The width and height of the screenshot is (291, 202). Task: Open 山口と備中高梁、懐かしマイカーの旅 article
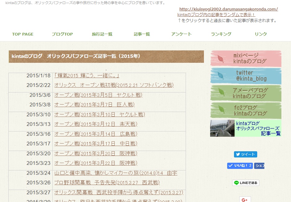coord(116,173)
